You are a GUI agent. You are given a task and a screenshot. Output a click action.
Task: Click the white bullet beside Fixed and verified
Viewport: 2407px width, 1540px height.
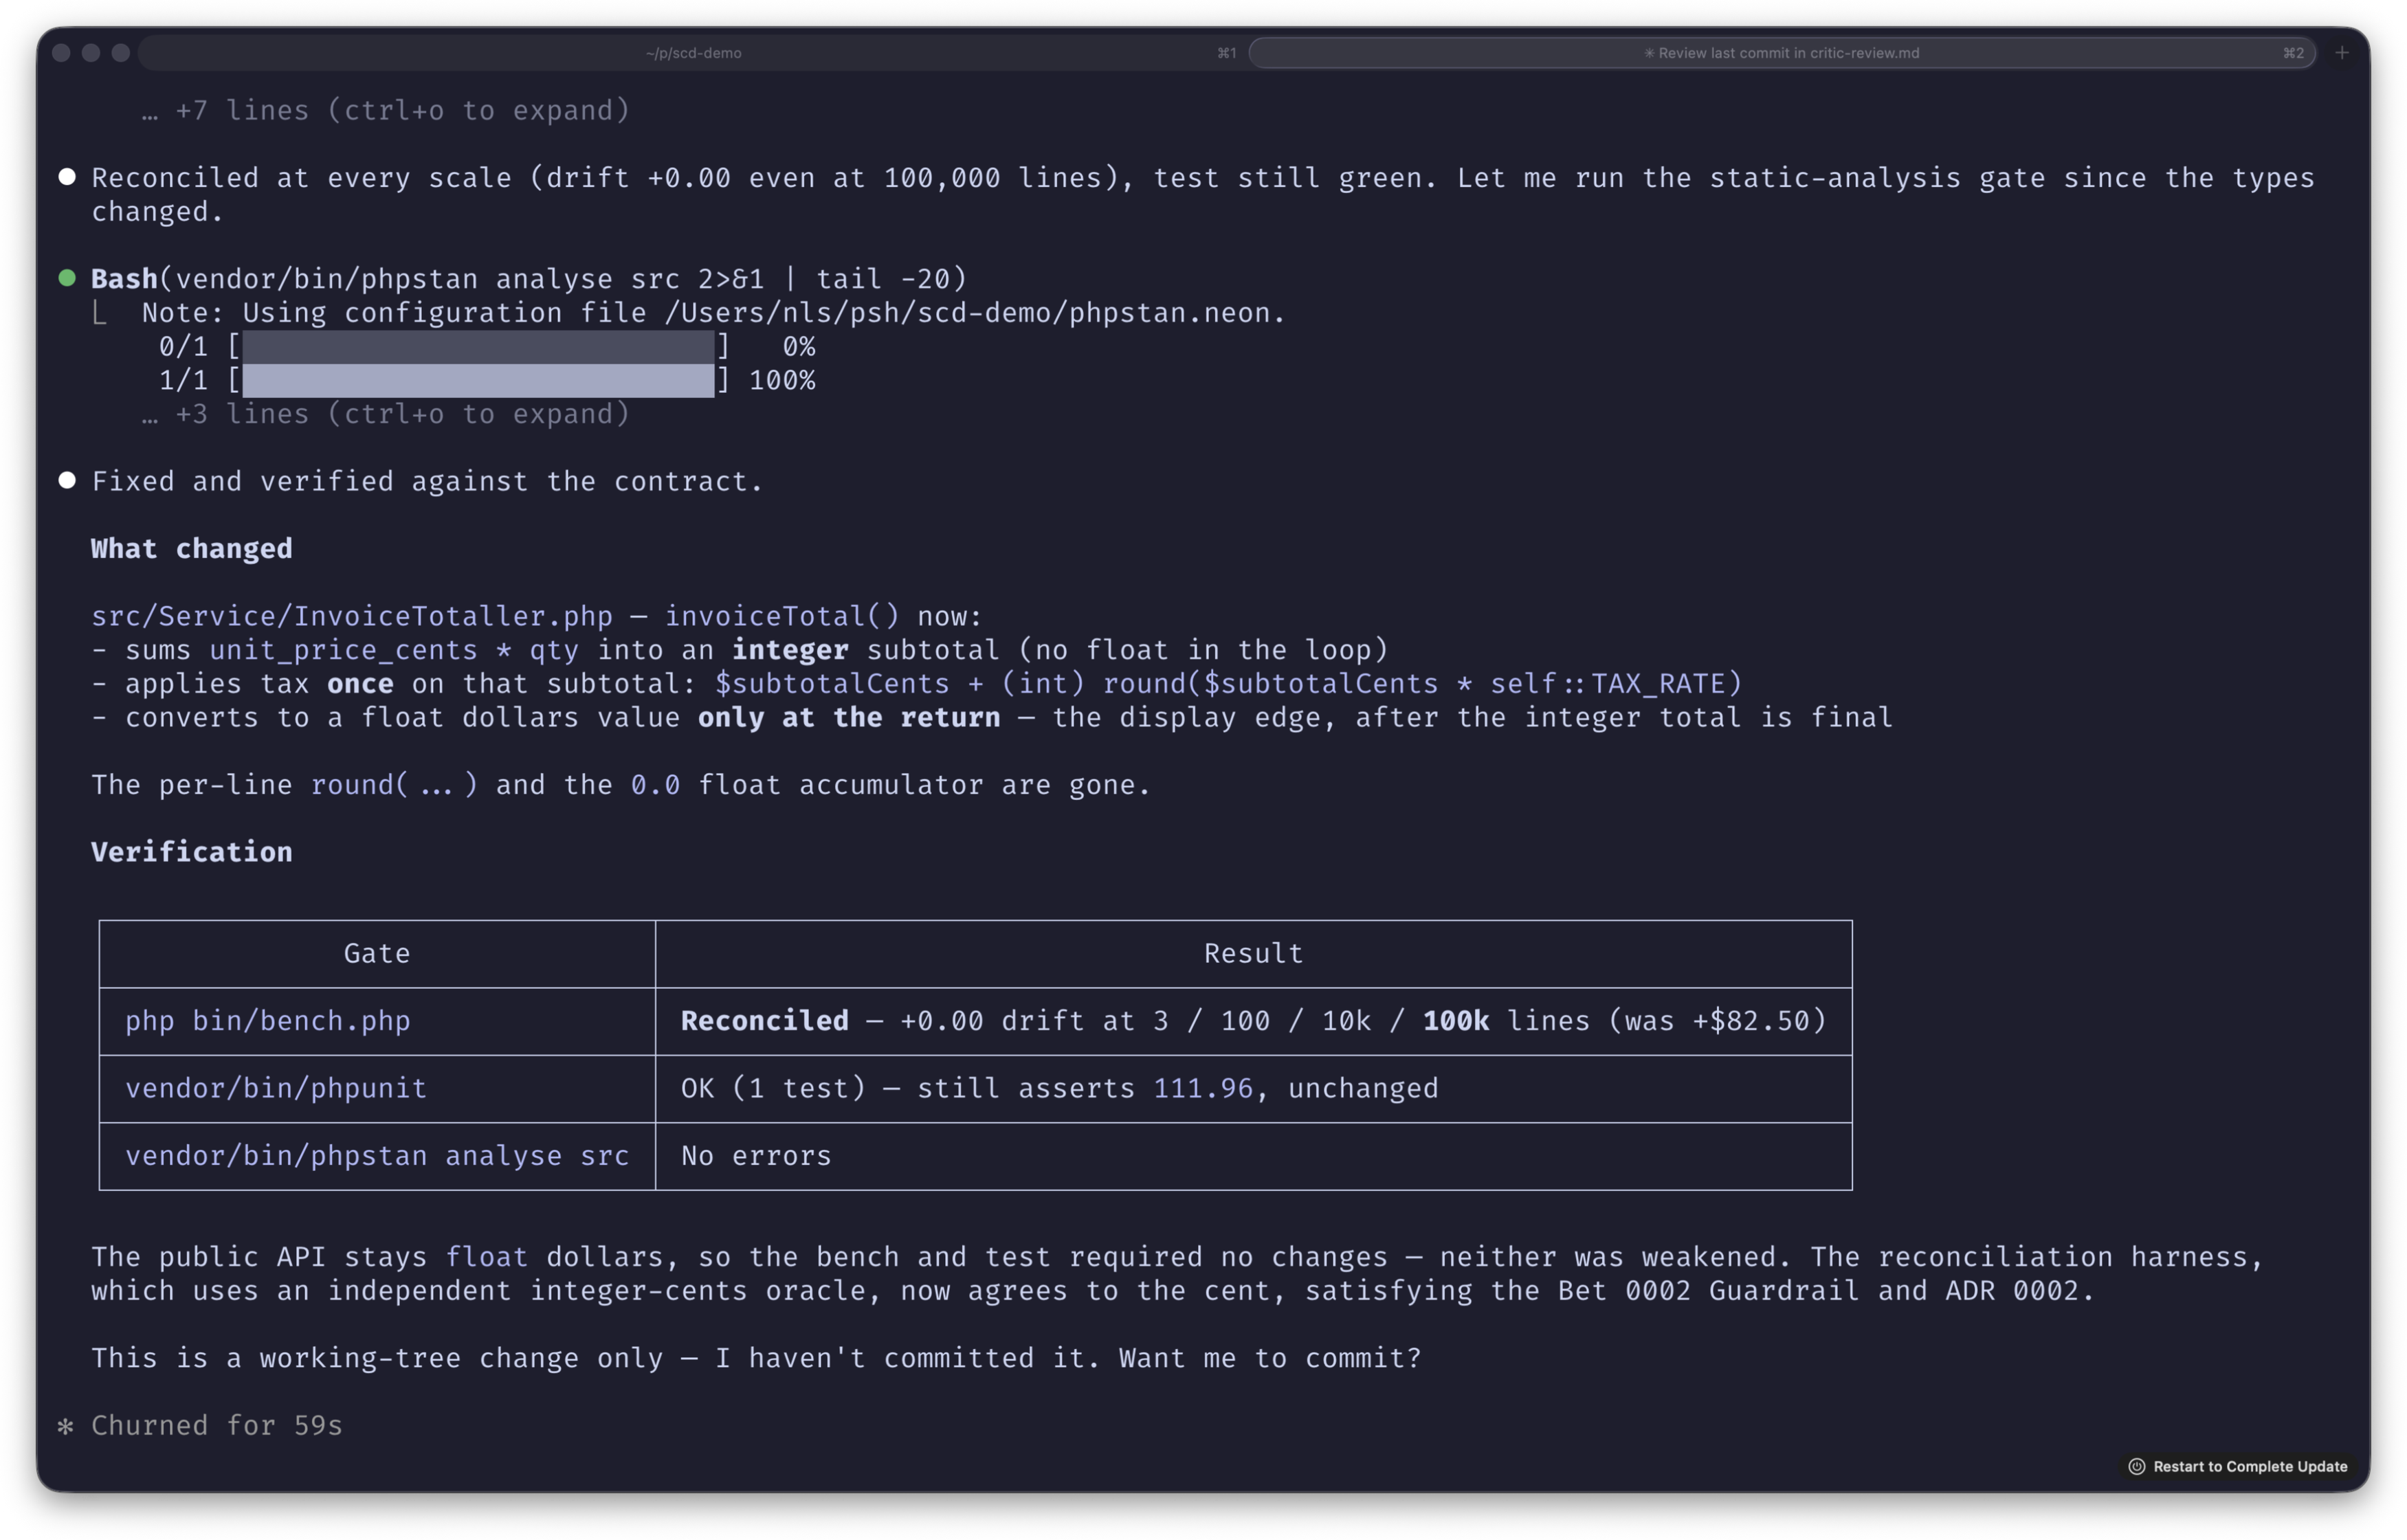pos(67,481)
